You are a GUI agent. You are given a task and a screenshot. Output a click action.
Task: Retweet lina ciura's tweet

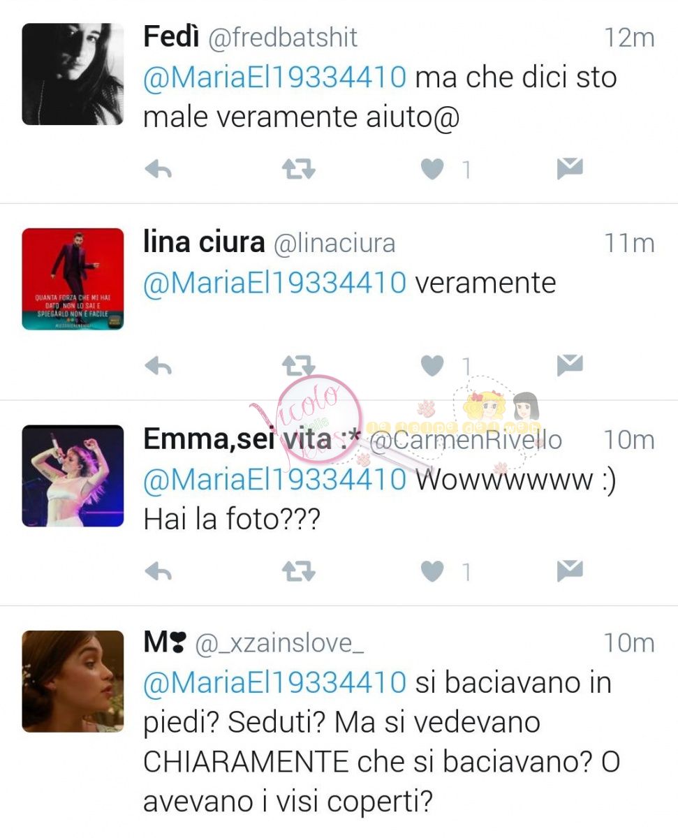(298, 366)
